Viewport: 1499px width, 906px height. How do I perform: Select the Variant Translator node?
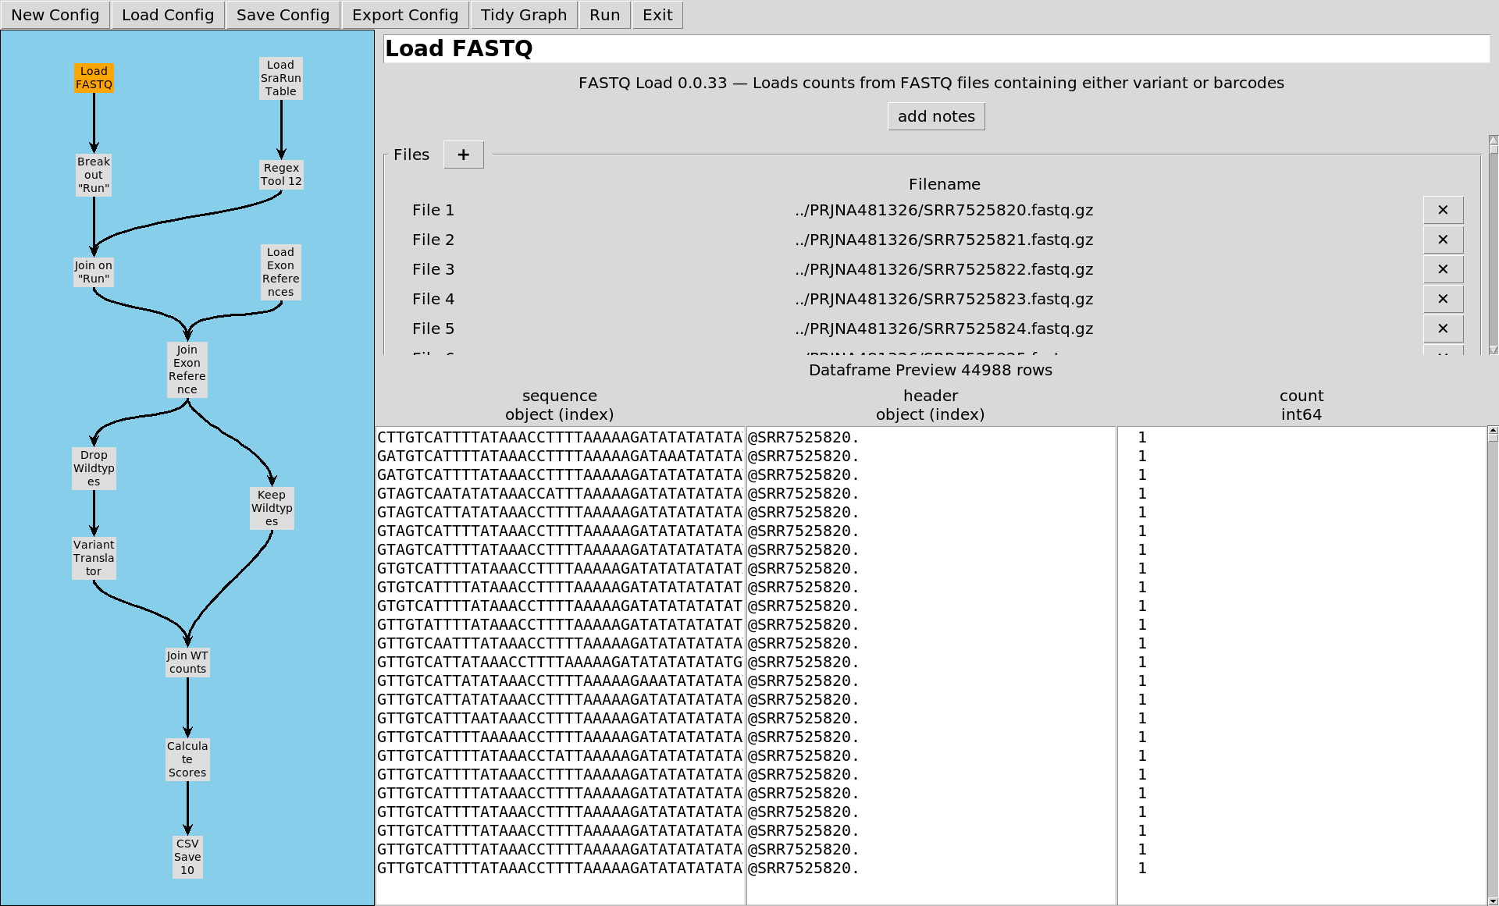(94, 558)
